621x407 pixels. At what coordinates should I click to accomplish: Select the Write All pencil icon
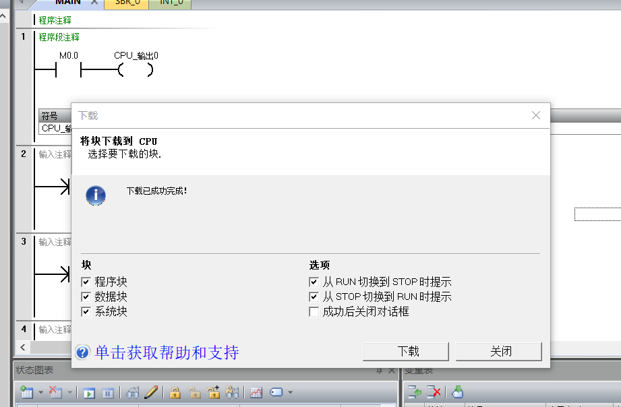point(150,392)
